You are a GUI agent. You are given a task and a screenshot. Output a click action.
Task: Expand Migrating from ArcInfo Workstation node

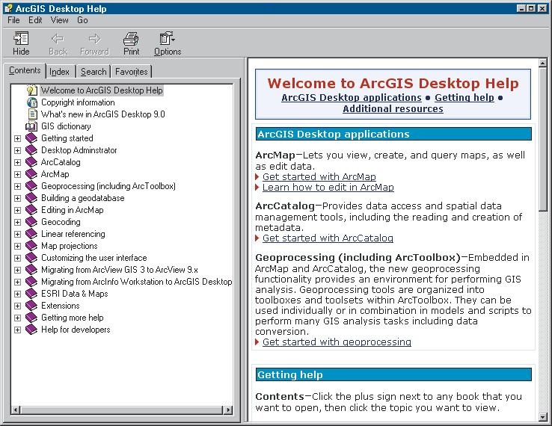coord(17,282)
